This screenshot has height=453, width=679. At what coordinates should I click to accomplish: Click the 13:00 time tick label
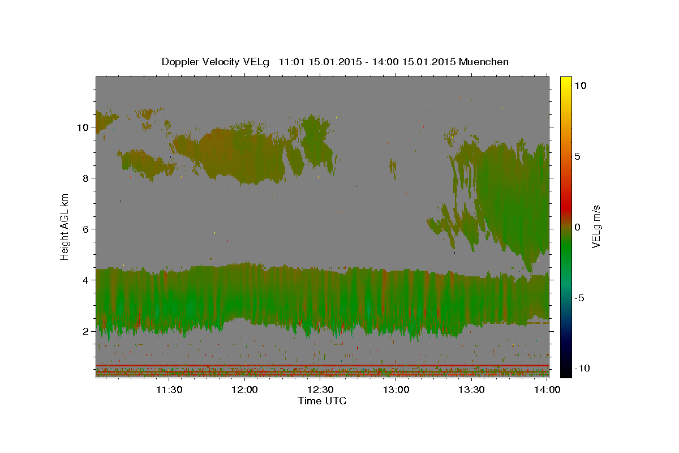tap(396, 390)
